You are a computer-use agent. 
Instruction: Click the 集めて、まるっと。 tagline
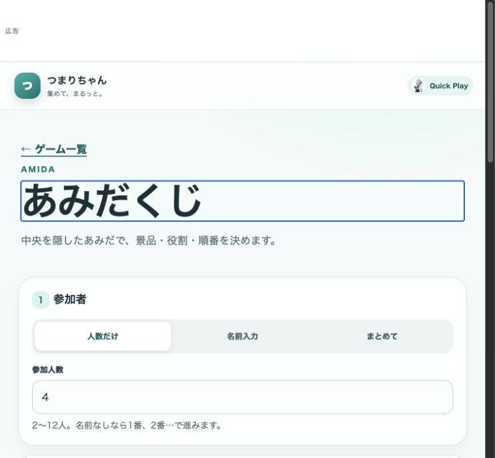[75, 94]
